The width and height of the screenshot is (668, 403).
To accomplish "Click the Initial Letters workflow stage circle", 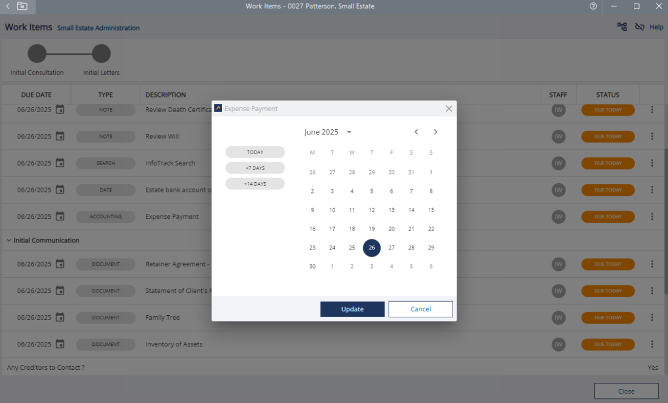I will [101, 53].
